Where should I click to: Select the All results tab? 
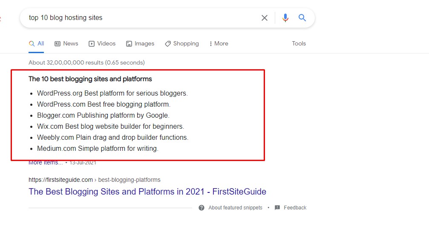point(37,43)
